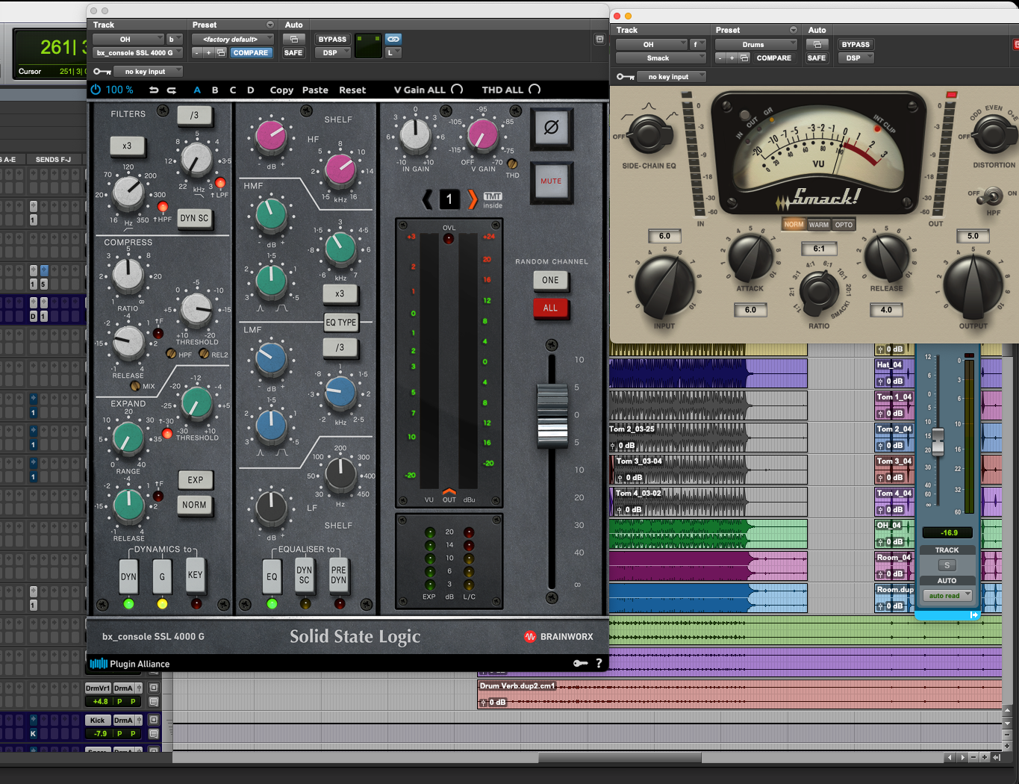This screenshot has width=1019, height=784.
Task: Open the L channel selector dropdown
Action: tap(393, 53)
